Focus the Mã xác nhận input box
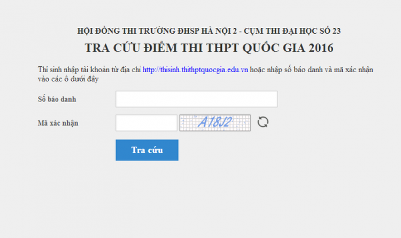 pyautogui.click(x=146, y=122)
